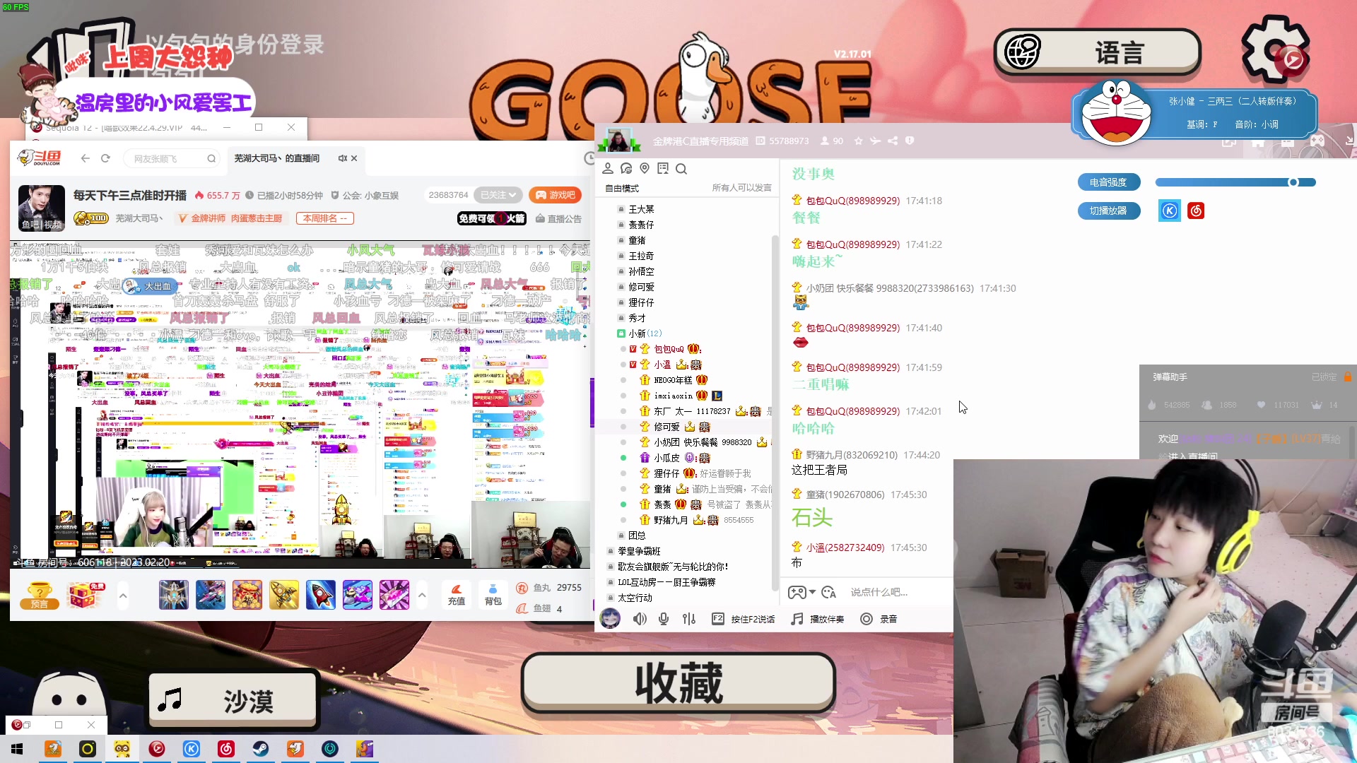
Task: Open 背包 backpack
Action: point(493,595)
